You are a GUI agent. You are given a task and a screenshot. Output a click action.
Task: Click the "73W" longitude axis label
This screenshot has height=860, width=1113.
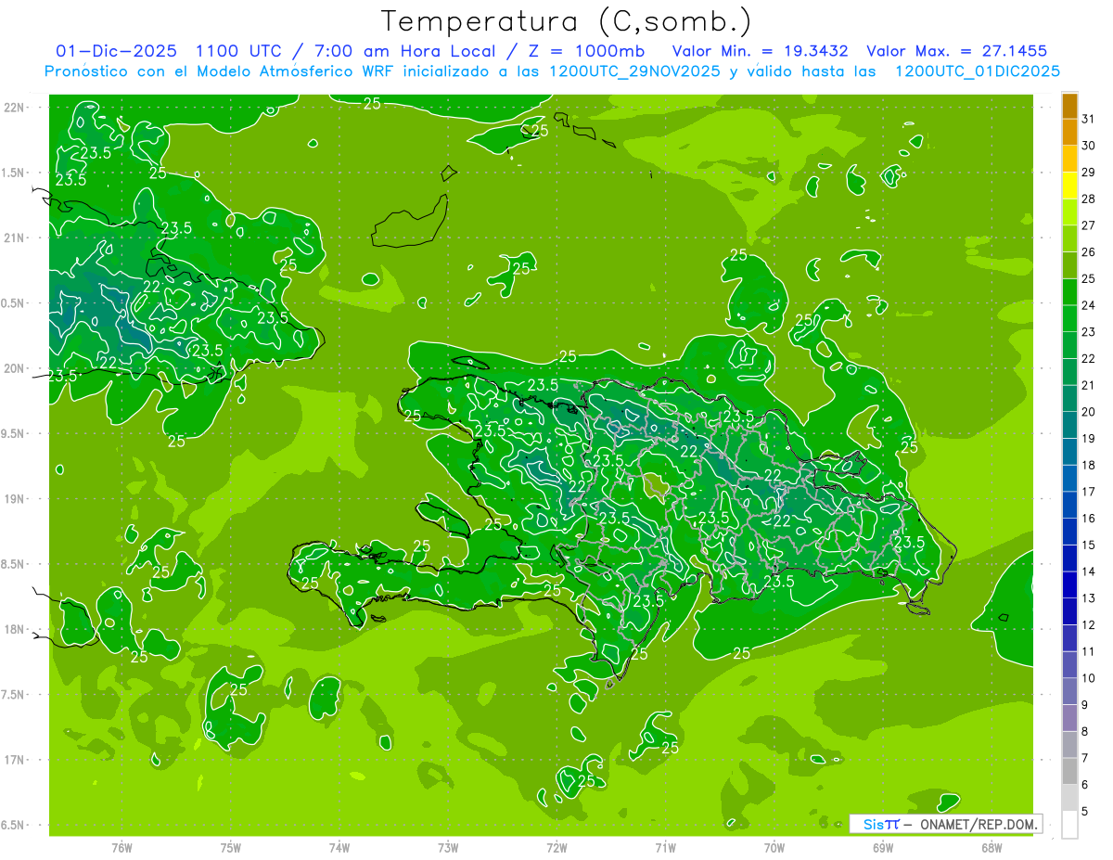click(x=448, y=848)
